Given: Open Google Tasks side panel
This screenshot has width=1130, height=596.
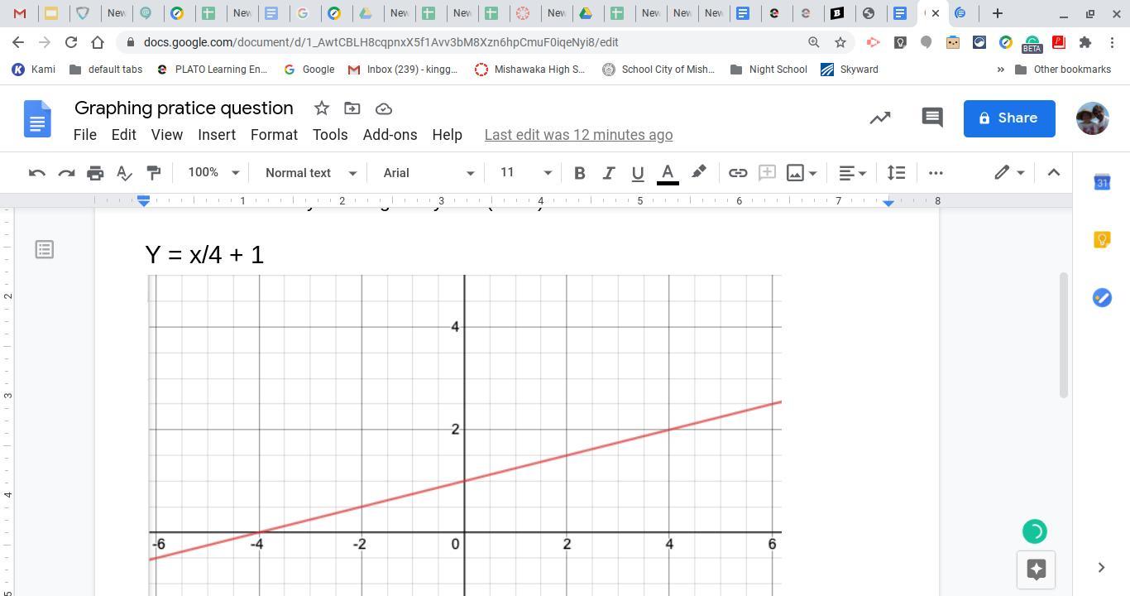Looking at the screenshot, I should [1102, 298].
